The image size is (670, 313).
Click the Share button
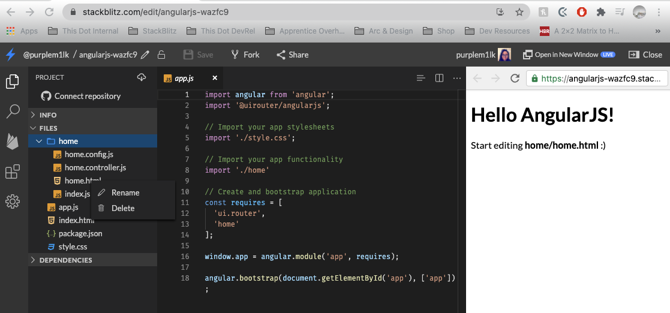292,55
